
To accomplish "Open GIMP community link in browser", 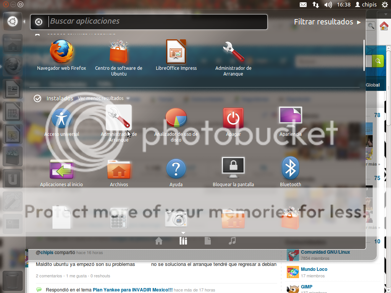I will 307,287.
